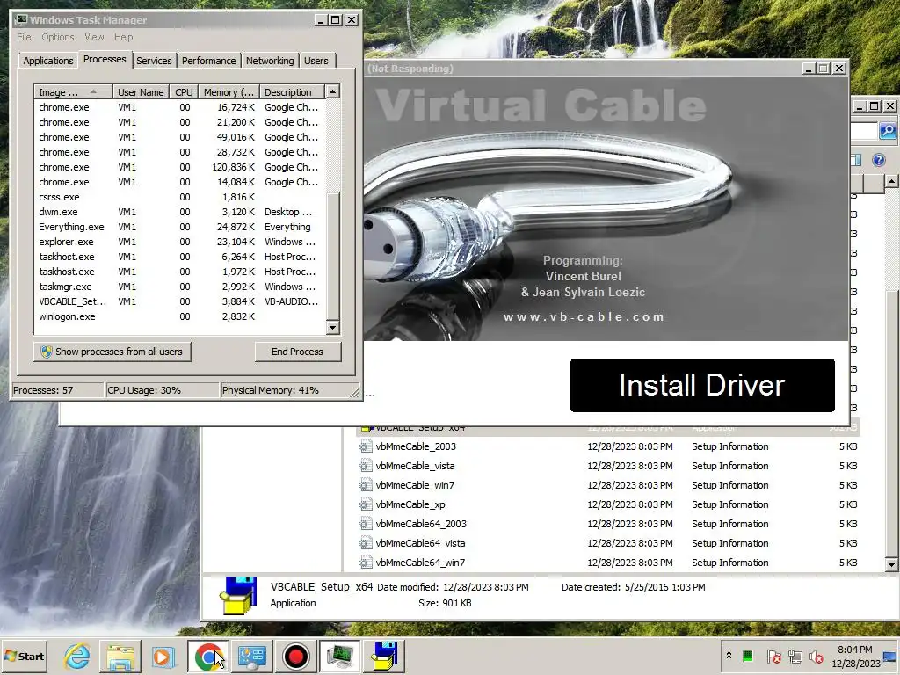Screen dimensions: 900x675
Task: Switch to the Networking tab
Action: point(270,61)
